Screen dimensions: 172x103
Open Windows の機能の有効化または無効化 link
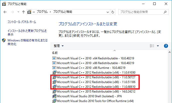[27, 42]
